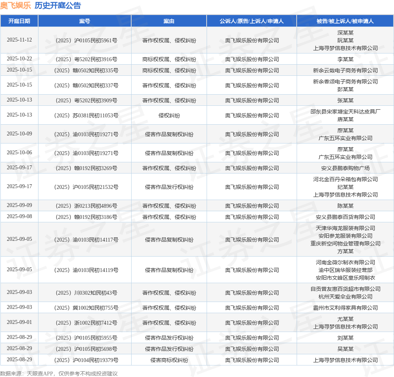Image resolution: width=394 pixels, height=377 pixels.
Task: Click the 奥飞娱乐 title text
Action: [x=15, y=5]
